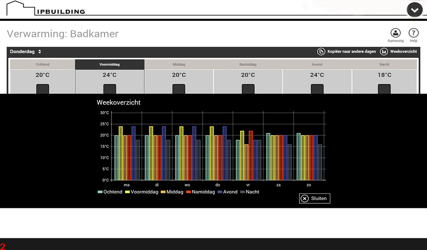Click the Avond legend swatch

[220, 192]
